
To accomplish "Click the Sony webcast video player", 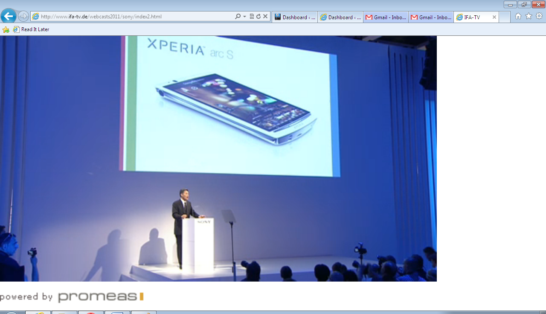I will pos(218,158).
